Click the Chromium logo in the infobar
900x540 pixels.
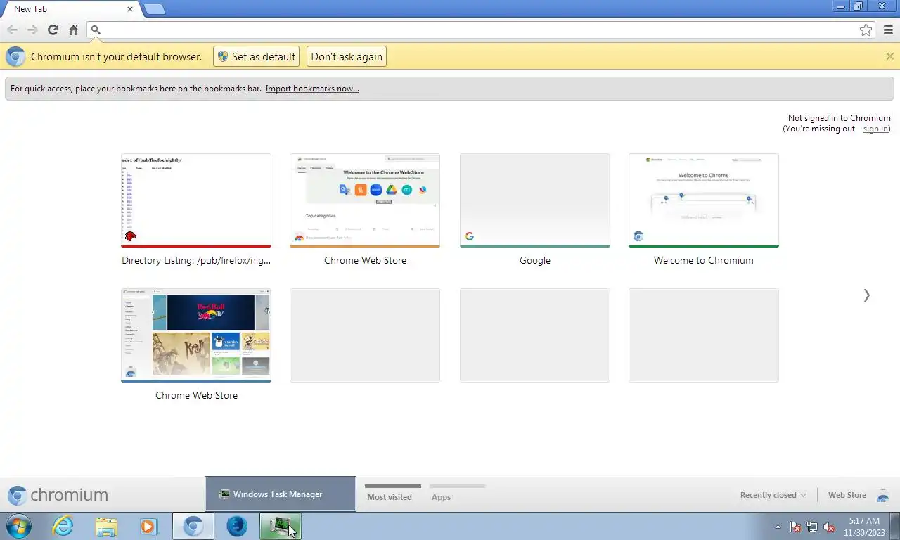[x=15, y=57]
